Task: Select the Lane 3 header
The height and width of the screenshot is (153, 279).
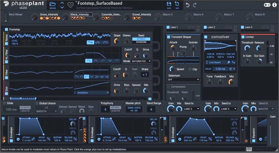Action: tap(249, 27)
